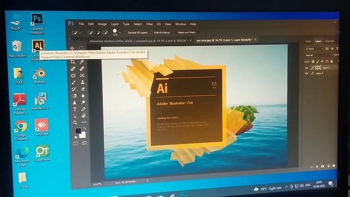Create a new adjustment layer icon
Viewport: 350px width, 197px height.
point(328,166)
